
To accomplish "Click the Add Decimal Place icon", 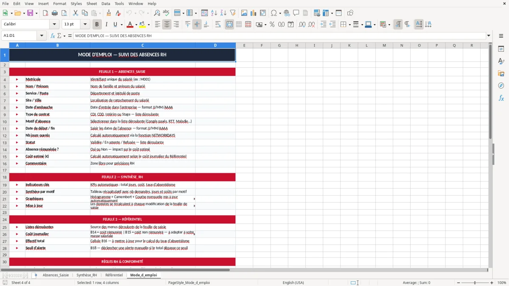I will (302, 25).
